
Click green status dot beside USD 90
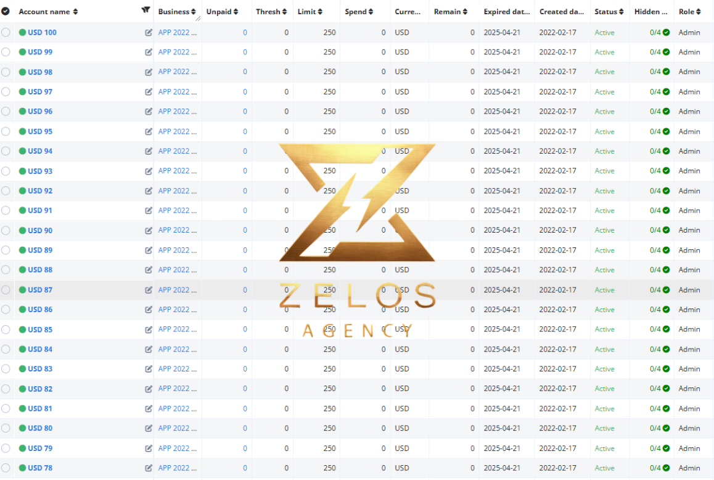pyautogui.click(x=22, y=230)
